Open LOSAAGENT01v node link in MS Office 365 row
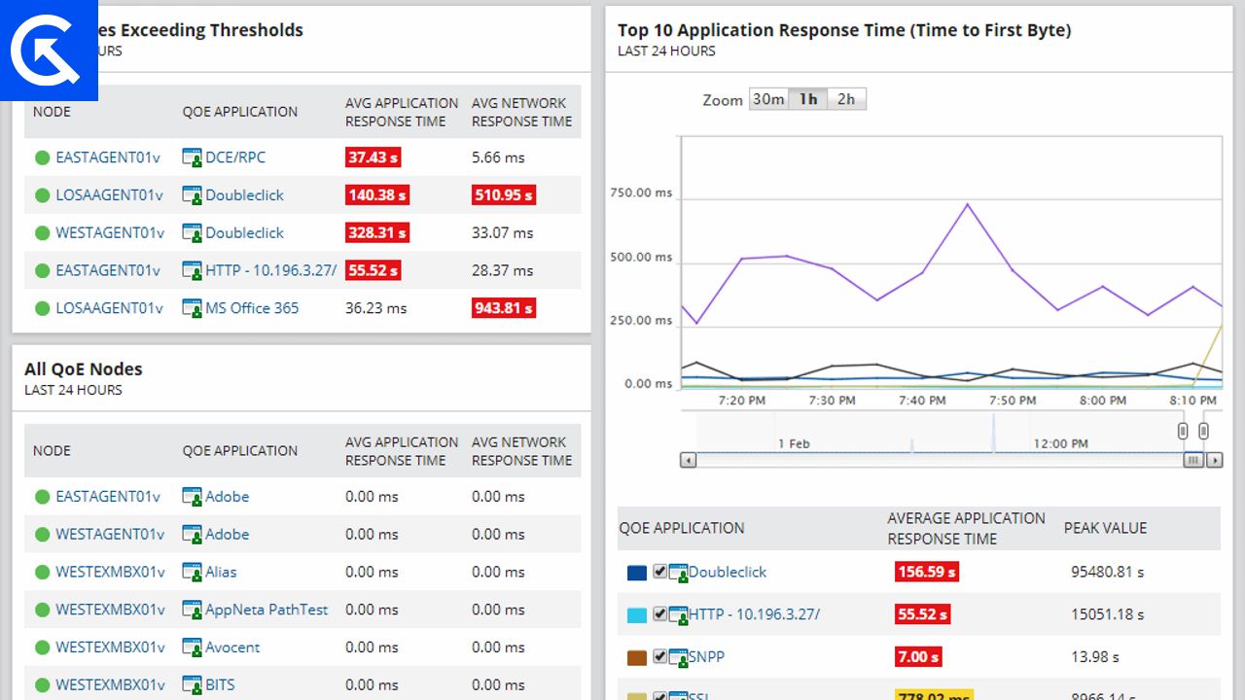 point(109,308)
